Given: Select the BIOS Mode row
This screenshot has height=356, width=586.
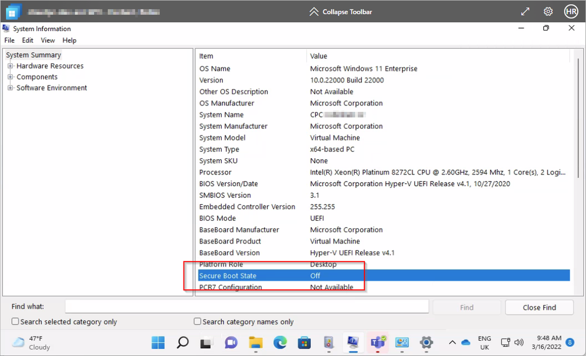Looking at the screenshot, I should click(384, 218).
